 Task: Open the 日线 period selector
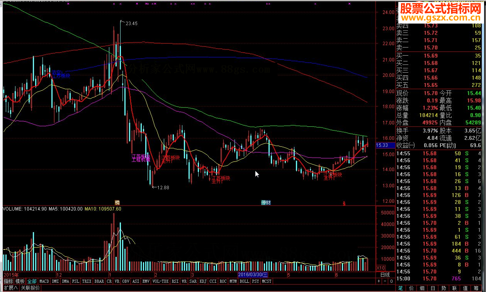[385, 275]
